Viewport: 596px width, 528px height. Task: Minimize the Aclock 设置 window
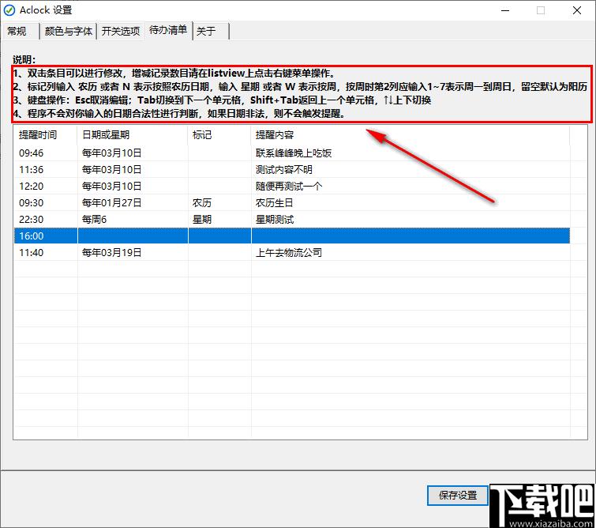[505, 10]
